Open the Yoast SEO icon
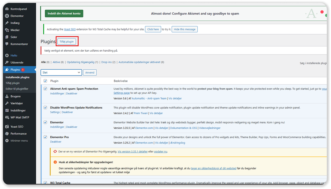The image size is (331, 189). tap(7, 127)
